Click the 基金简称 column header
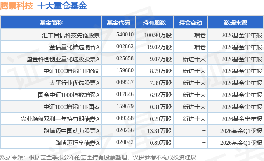Screen dimensions: 264x161 51,23
